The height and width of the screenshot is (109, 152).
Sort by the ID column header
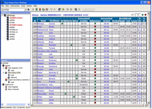click(x=35, y=21)
